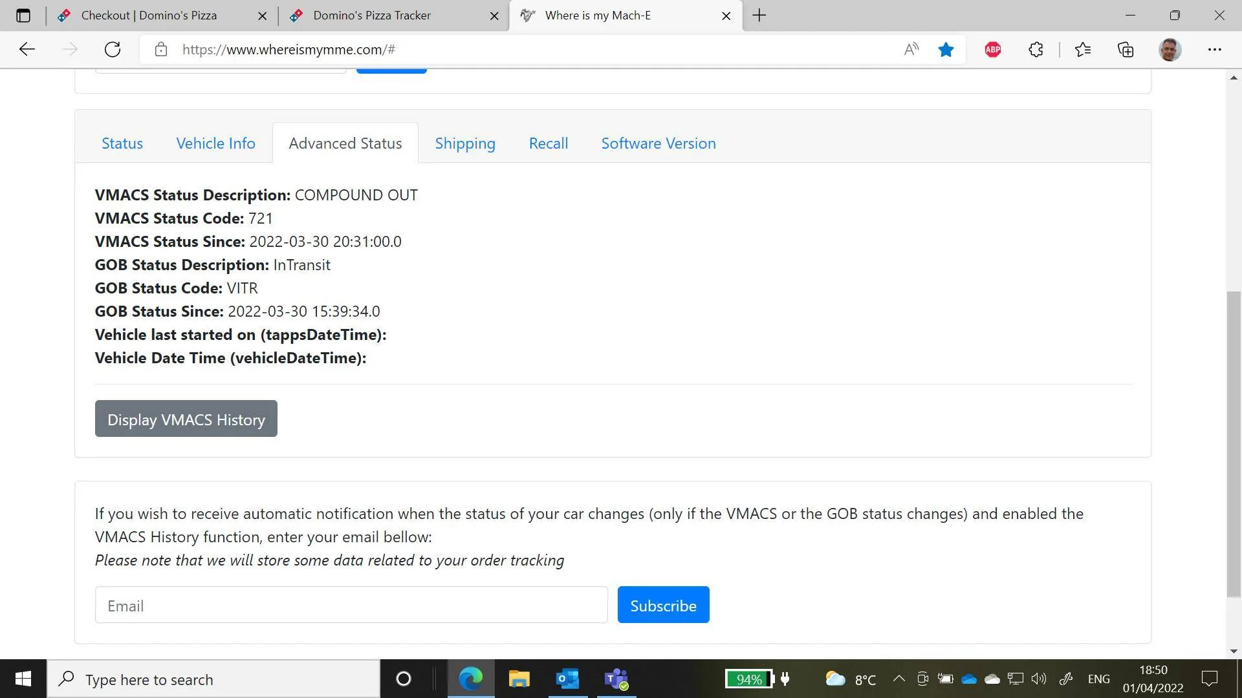
Task: Open the browser profile avatar
Action: 1170,50
